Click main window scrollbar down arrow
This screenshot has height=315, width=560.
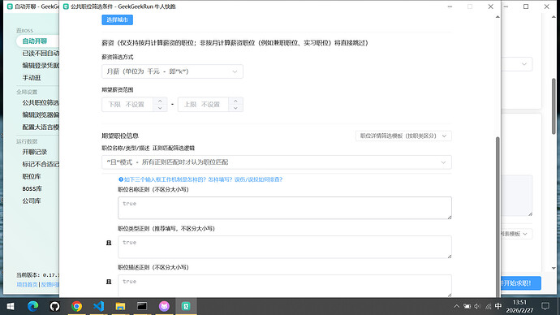click(554, 268)
